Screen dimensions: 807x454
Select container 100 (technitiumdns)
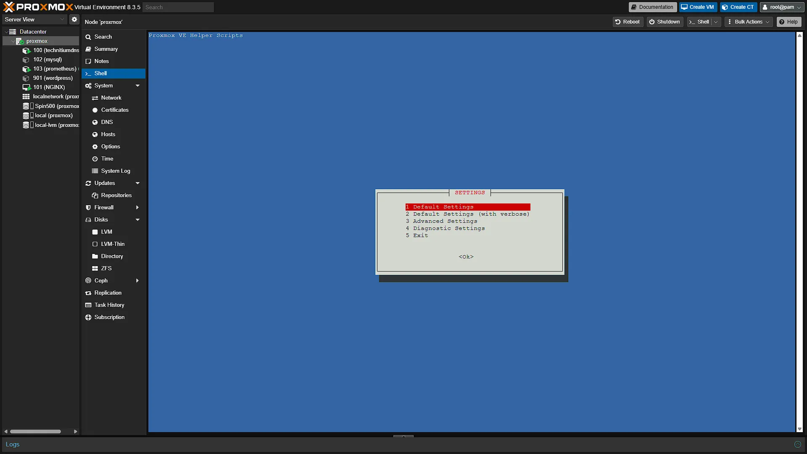50,50
